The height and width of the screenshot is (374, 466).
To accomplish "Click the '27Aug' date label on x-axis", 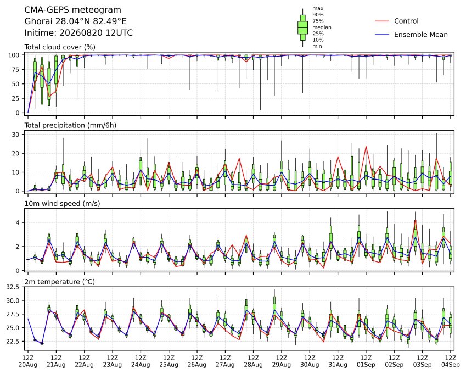I will [225, 365].
